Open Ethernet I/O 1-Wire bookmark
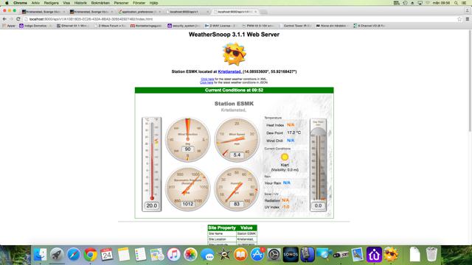This screenshot has height=265, width=472. tap(72, 26)
